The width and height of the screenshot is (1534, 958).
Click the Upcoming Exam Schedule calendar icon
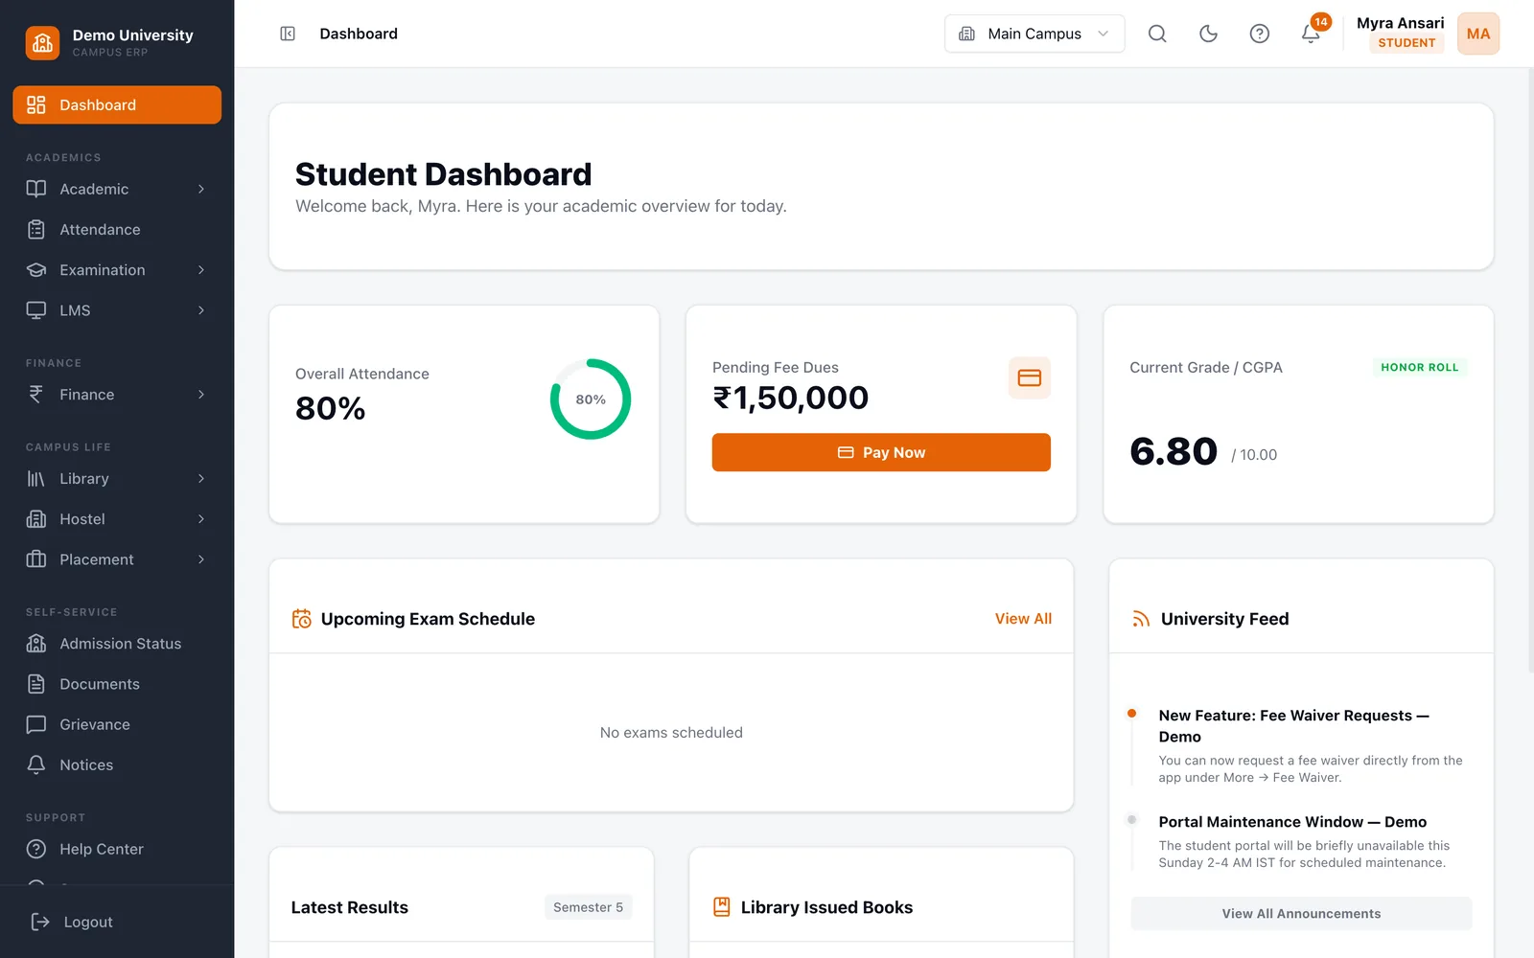tap(301, 619)
